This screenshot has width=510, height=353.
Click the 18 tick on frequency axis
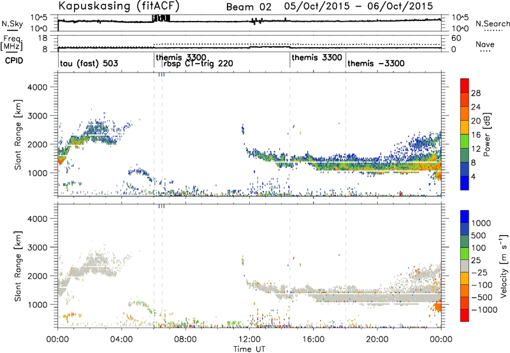[x=42, y=38]
